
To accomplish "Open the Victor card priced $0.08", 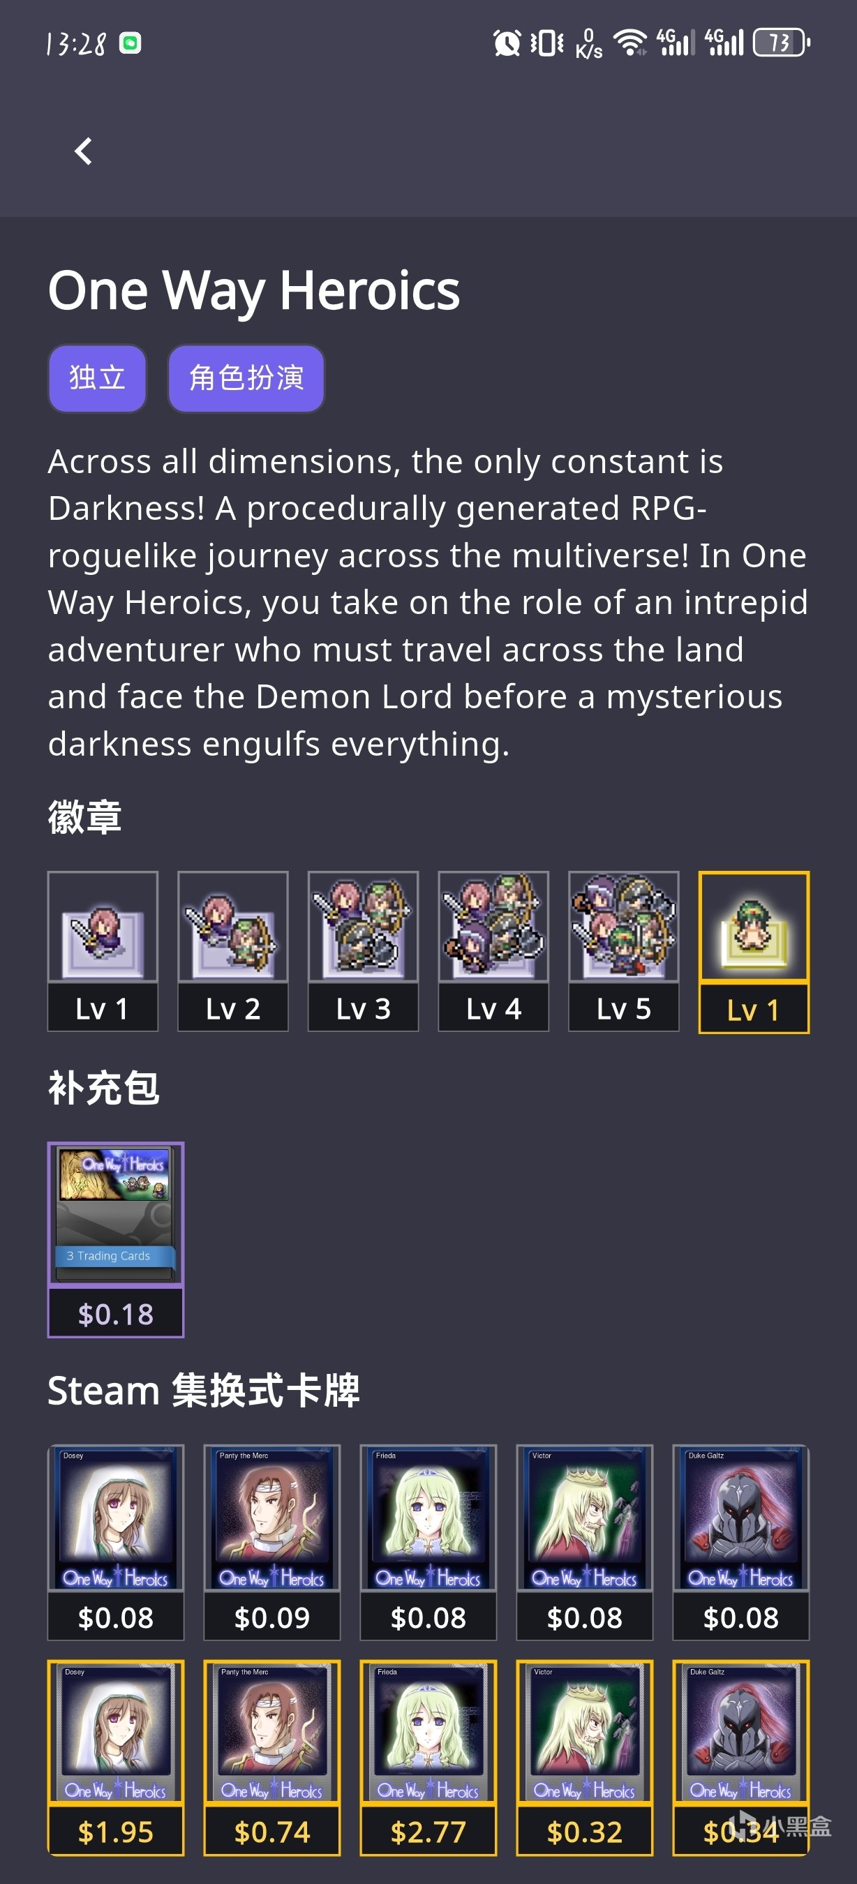I will pos(584,1541).
